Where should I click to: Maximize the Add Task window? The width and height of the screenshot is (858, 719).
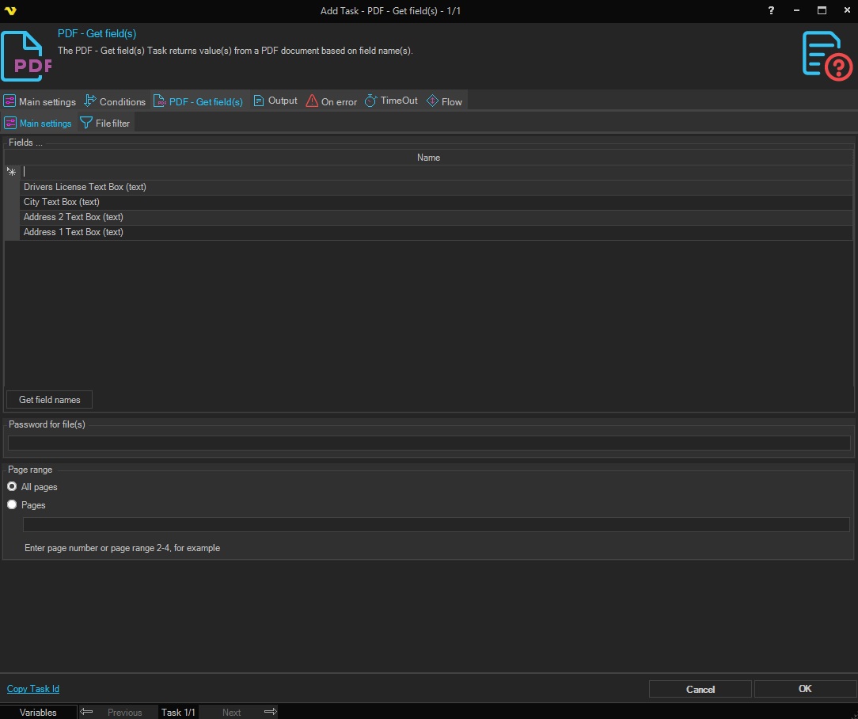click(x=822, y=10)
